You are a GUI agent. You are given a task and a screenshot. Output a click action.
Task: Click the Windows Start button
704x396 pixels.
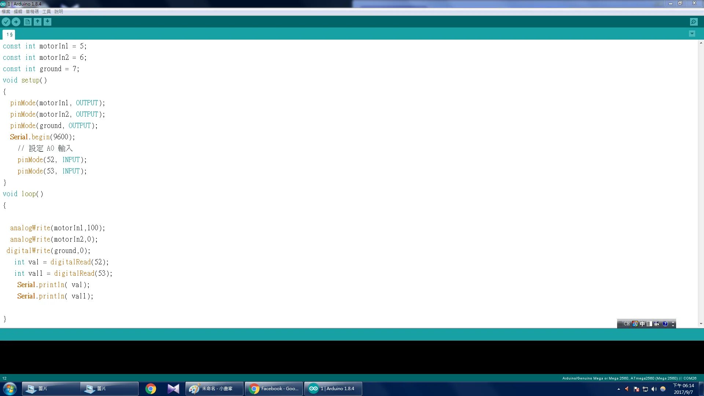pos(10,389)
